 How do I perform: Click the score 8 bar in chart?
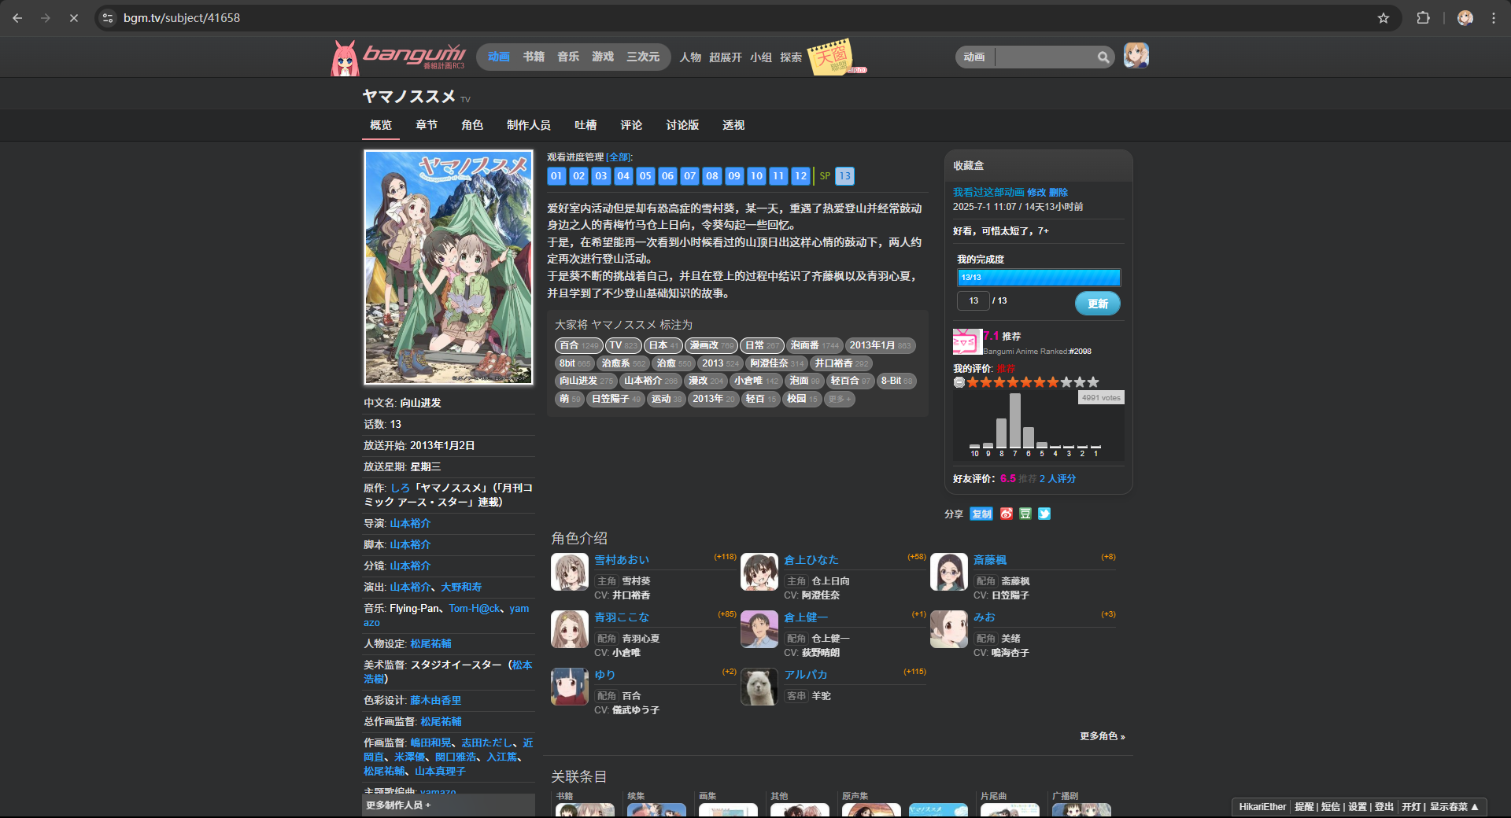pos(1002,433)
